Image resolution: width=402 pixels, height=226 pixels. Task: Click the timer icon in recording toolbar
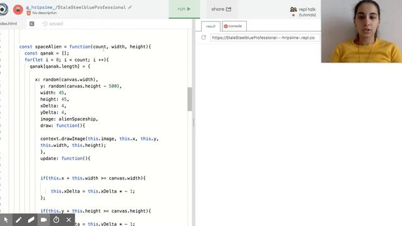pos(56,220)
